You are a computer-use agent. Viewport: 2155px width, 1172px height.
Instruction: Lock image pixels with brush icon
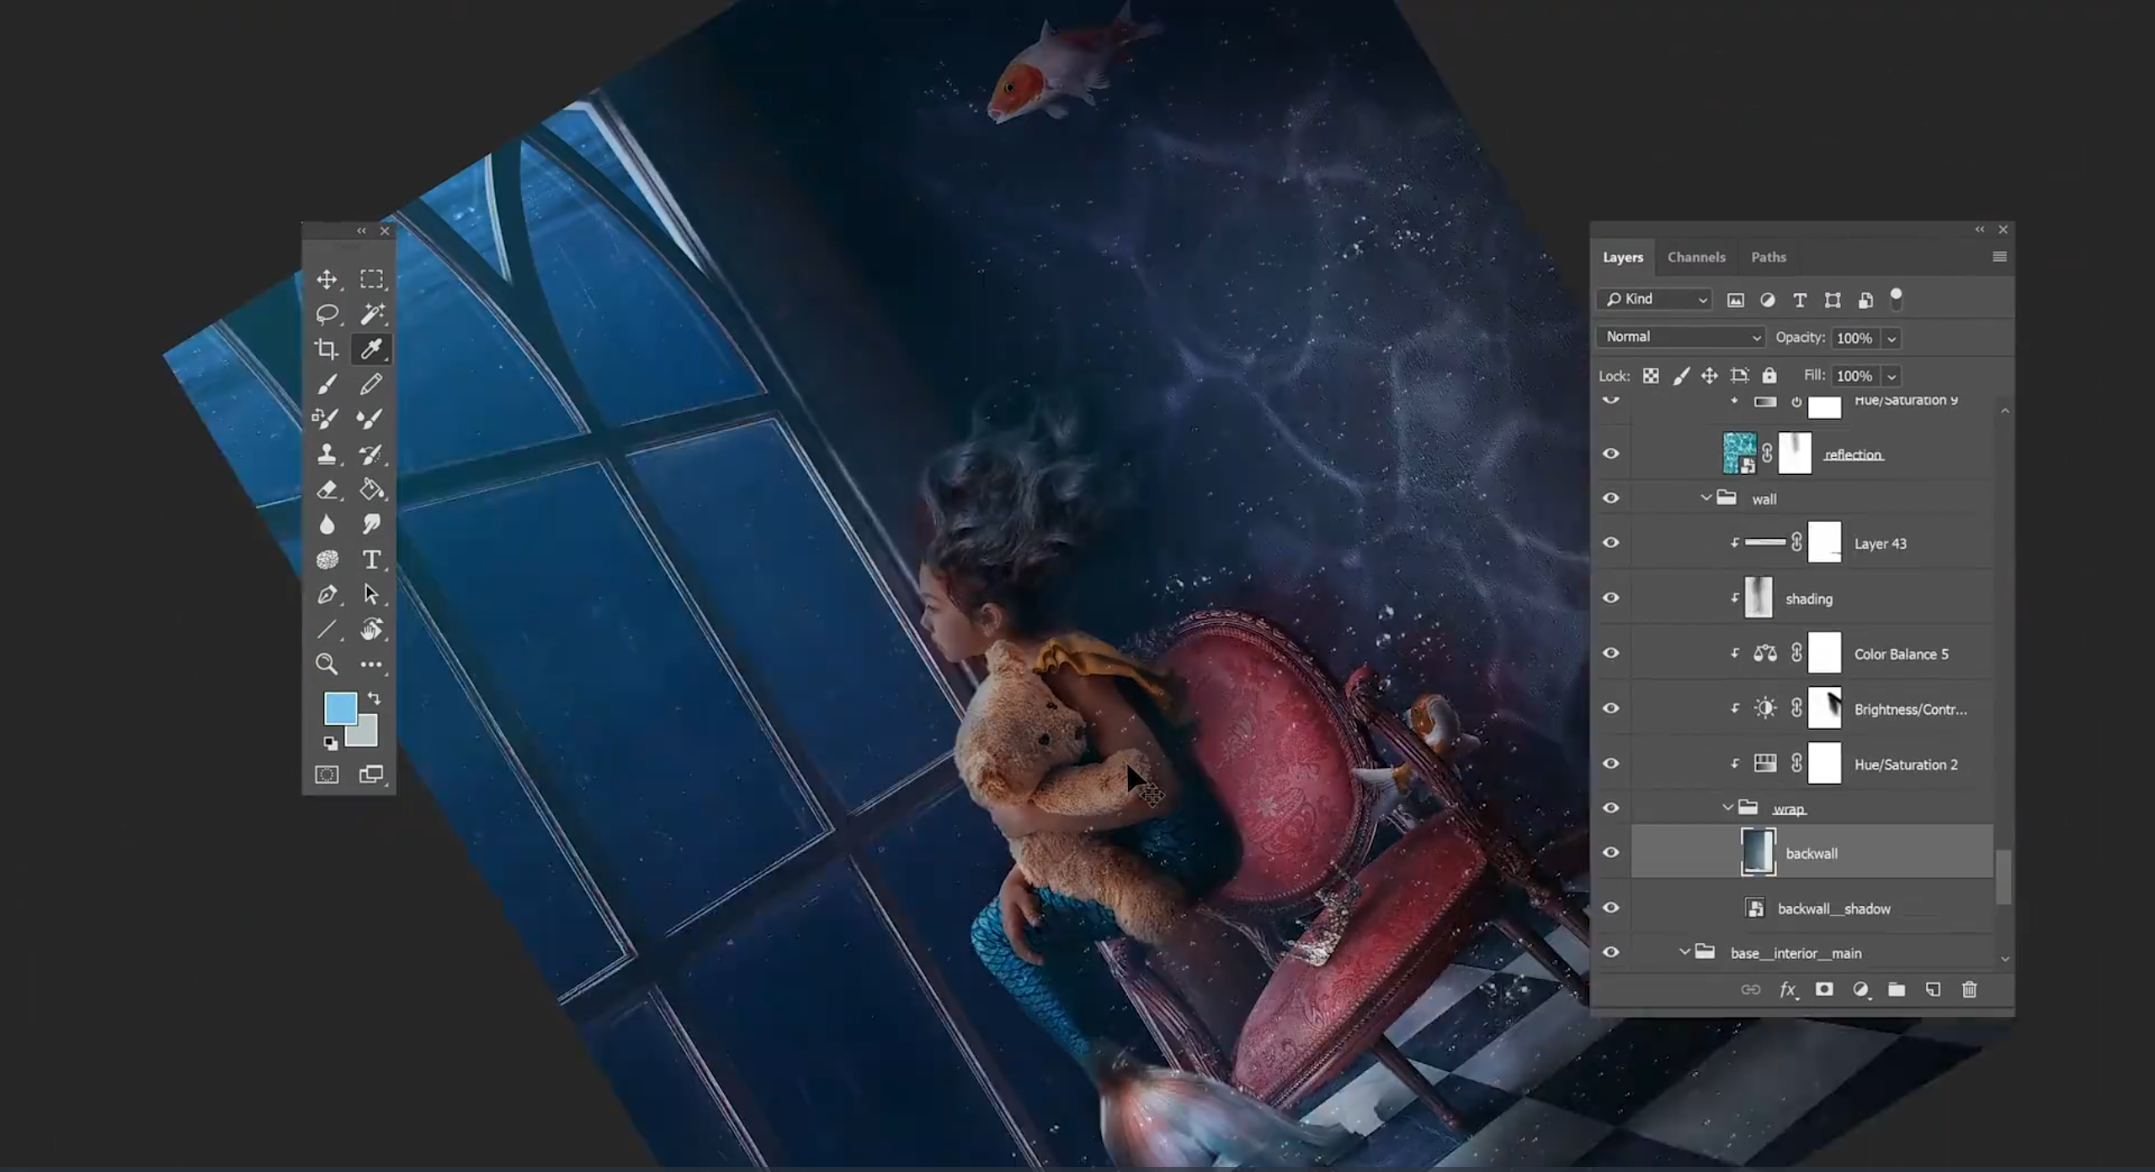1681,376
